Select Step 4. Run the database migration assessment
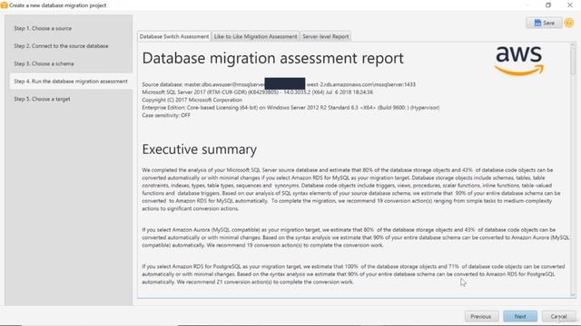This screenshot has height=326, width=581. point(71,81)
